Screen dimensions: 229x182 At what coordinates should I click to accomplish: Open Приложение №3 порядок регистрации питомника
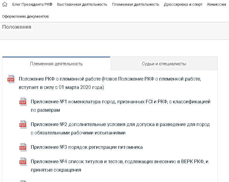click(x=87, y=147)
